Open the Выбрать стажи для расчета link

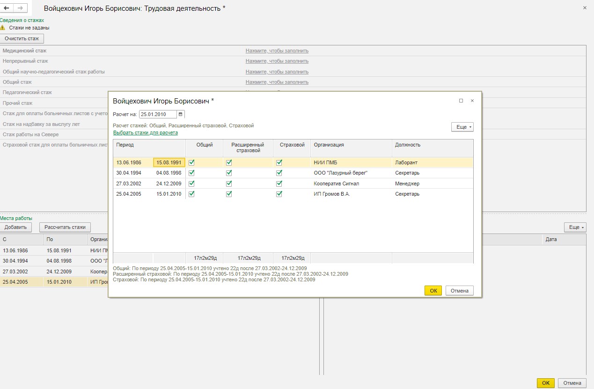tap(146, 132)
